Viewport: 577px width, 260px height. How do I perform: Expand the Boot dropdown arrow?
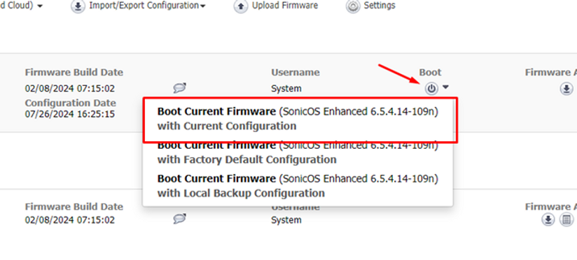[445, 87]
